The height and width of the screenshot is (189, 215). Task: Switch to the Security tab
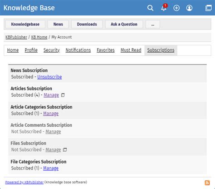pos(52,50)
